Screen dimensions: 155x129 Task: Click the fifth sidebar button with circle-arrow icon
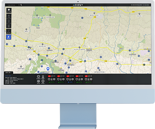coord(9,31)
